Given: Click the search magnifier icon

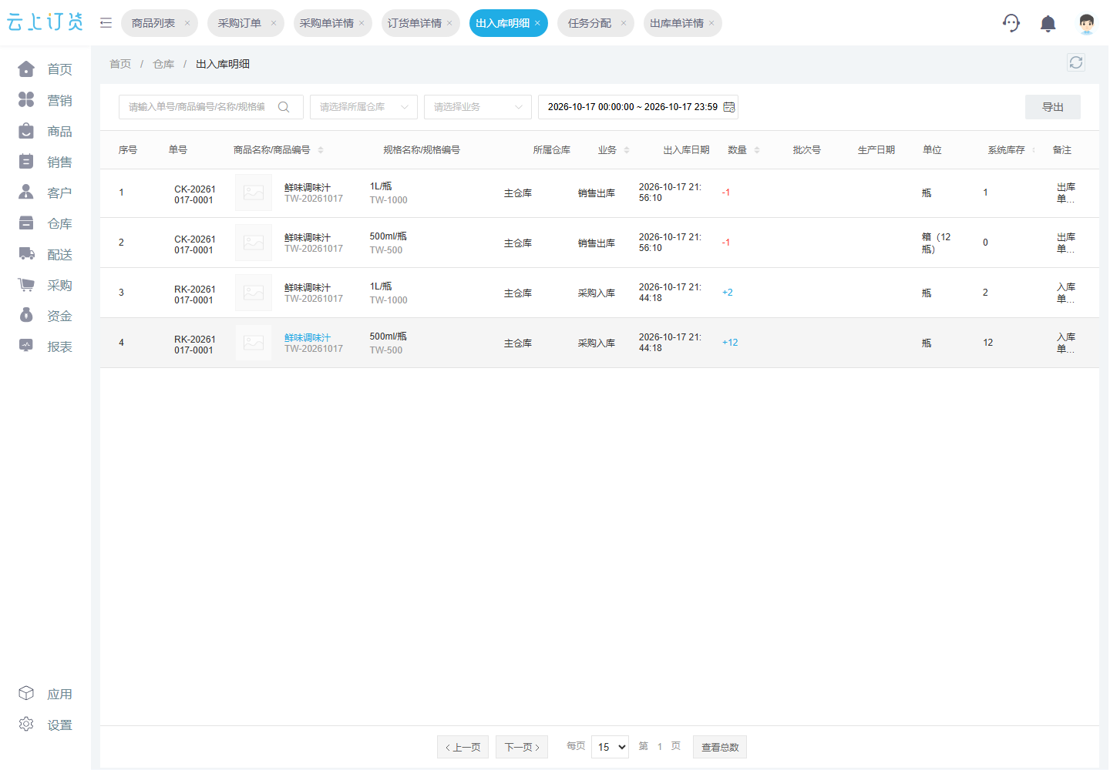Looking at the screenshot, I should tap(284, 107).
